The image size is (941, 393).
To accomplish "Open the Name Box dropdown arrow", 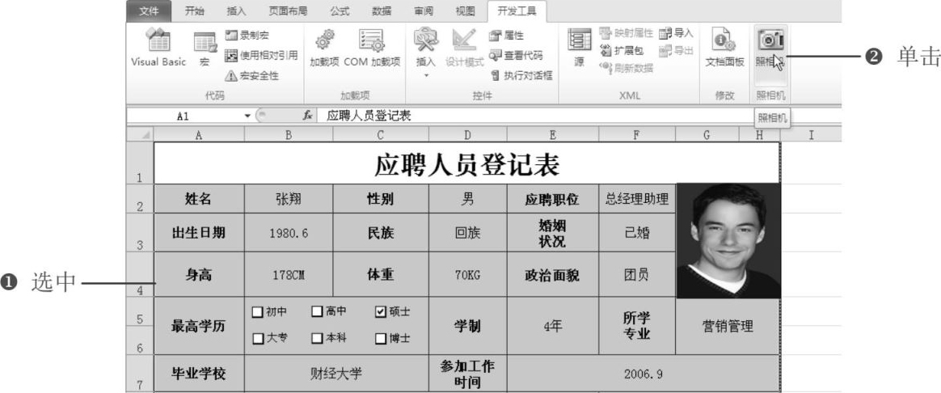I will tap(247, 116).
